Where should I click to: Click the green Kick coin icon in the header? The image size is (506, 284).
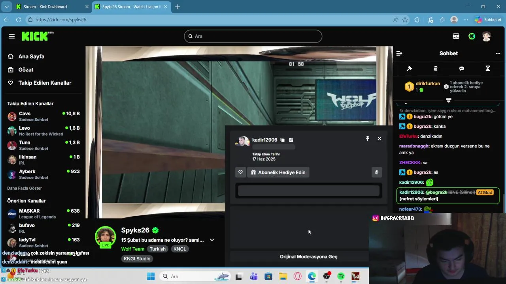[472, 36]
